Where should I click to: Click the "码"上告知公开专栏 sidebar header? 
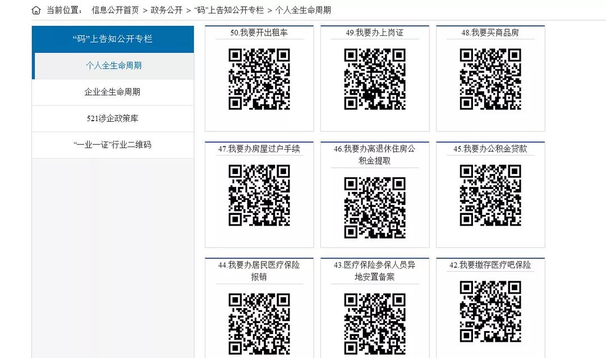click(113, 39)
